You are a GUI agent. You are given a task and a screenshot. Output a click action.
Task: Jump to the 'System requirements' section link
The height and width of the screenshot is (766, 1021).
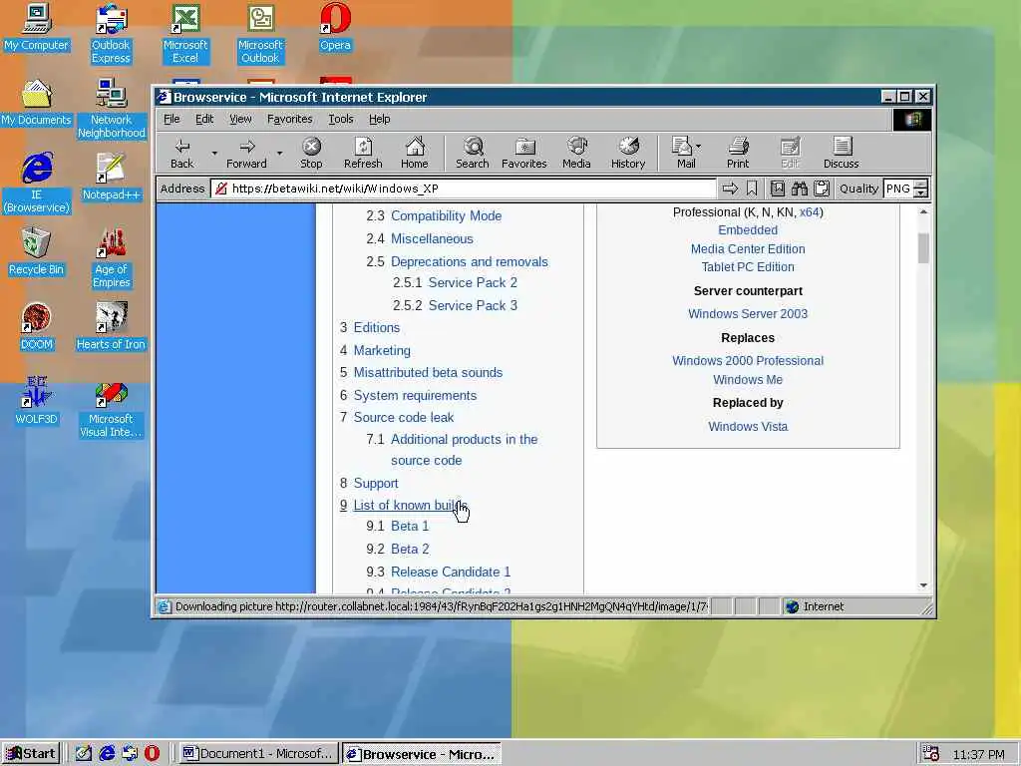[x=415, y=395]
